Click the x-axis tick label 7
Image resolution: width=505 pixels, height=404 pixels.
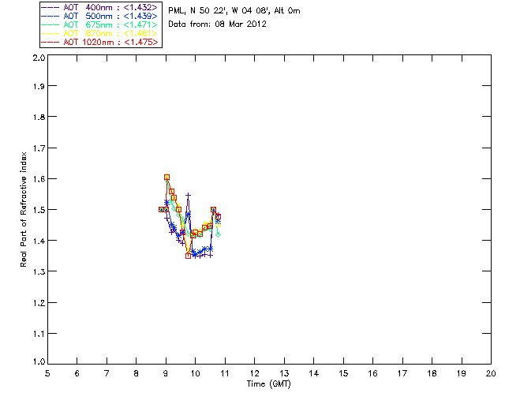click(107, 373)
